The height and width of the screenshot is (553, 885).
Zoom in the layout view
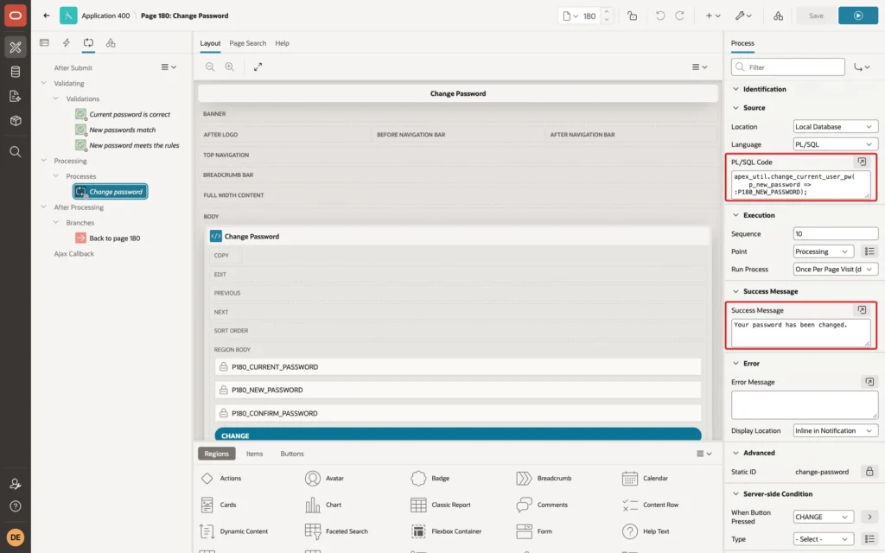[229, 67]
